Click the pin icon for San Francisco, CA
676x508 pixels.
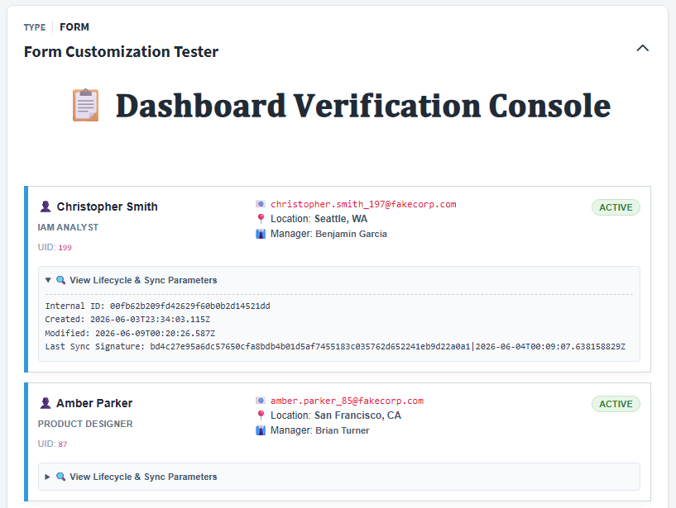(261, 415)
